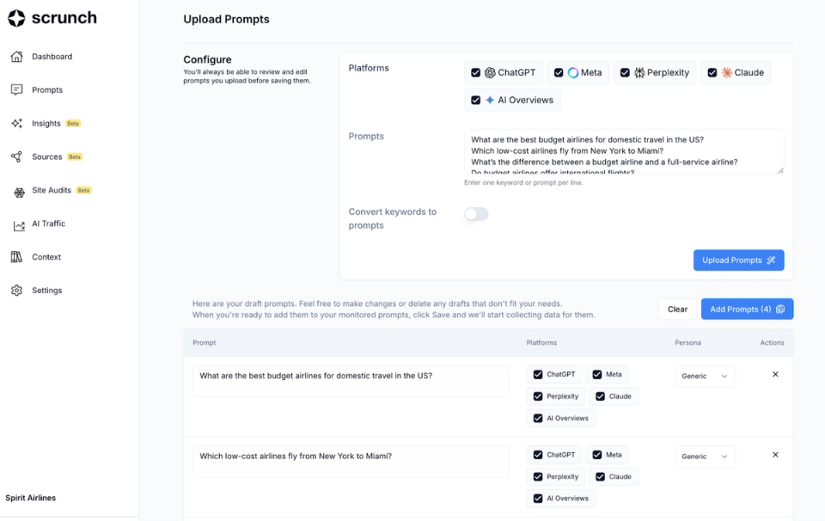
Task: Click the Spirit Airlines account name
Action: (31, 498)
